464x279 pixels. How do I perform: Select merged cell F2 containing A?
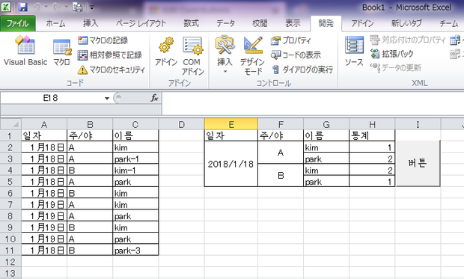[x=281, y=153]
